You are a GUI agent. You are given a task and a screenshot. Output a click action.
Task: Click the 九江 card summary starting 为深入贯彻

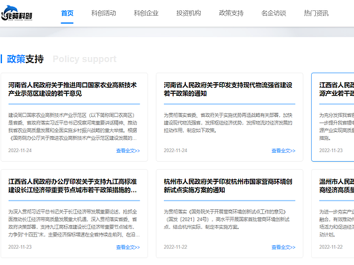point(74,223)
